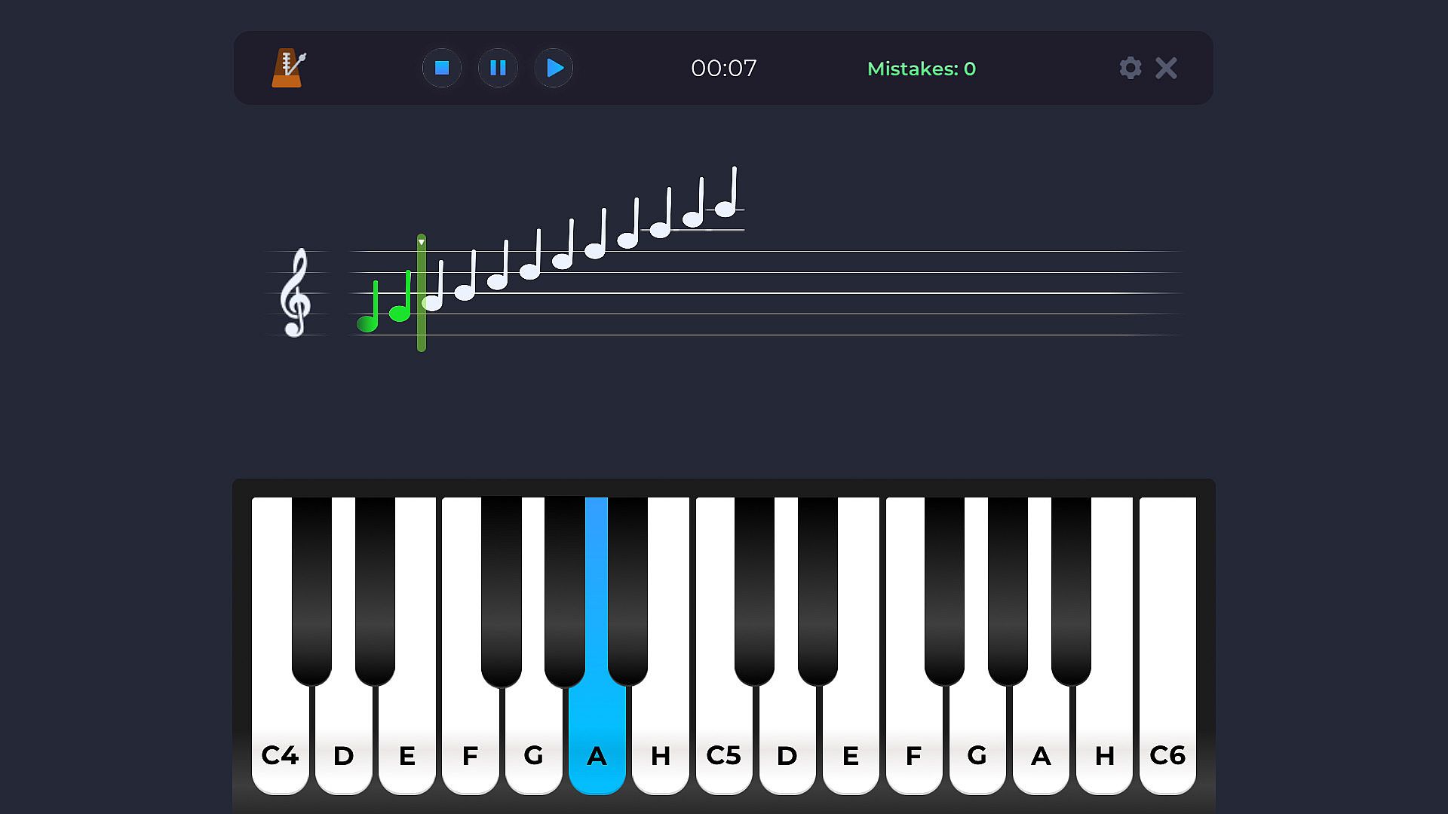Screen dimensions: 1448x814
Task: Close the exercise with the X icon
Action: [x=1166, y=68]
